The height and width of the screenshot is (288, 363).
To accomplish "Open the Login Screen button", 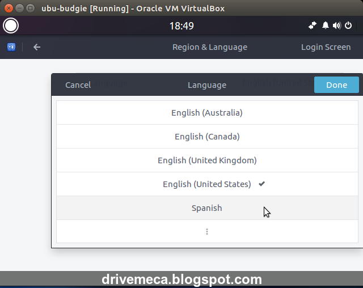I will 326,47.
